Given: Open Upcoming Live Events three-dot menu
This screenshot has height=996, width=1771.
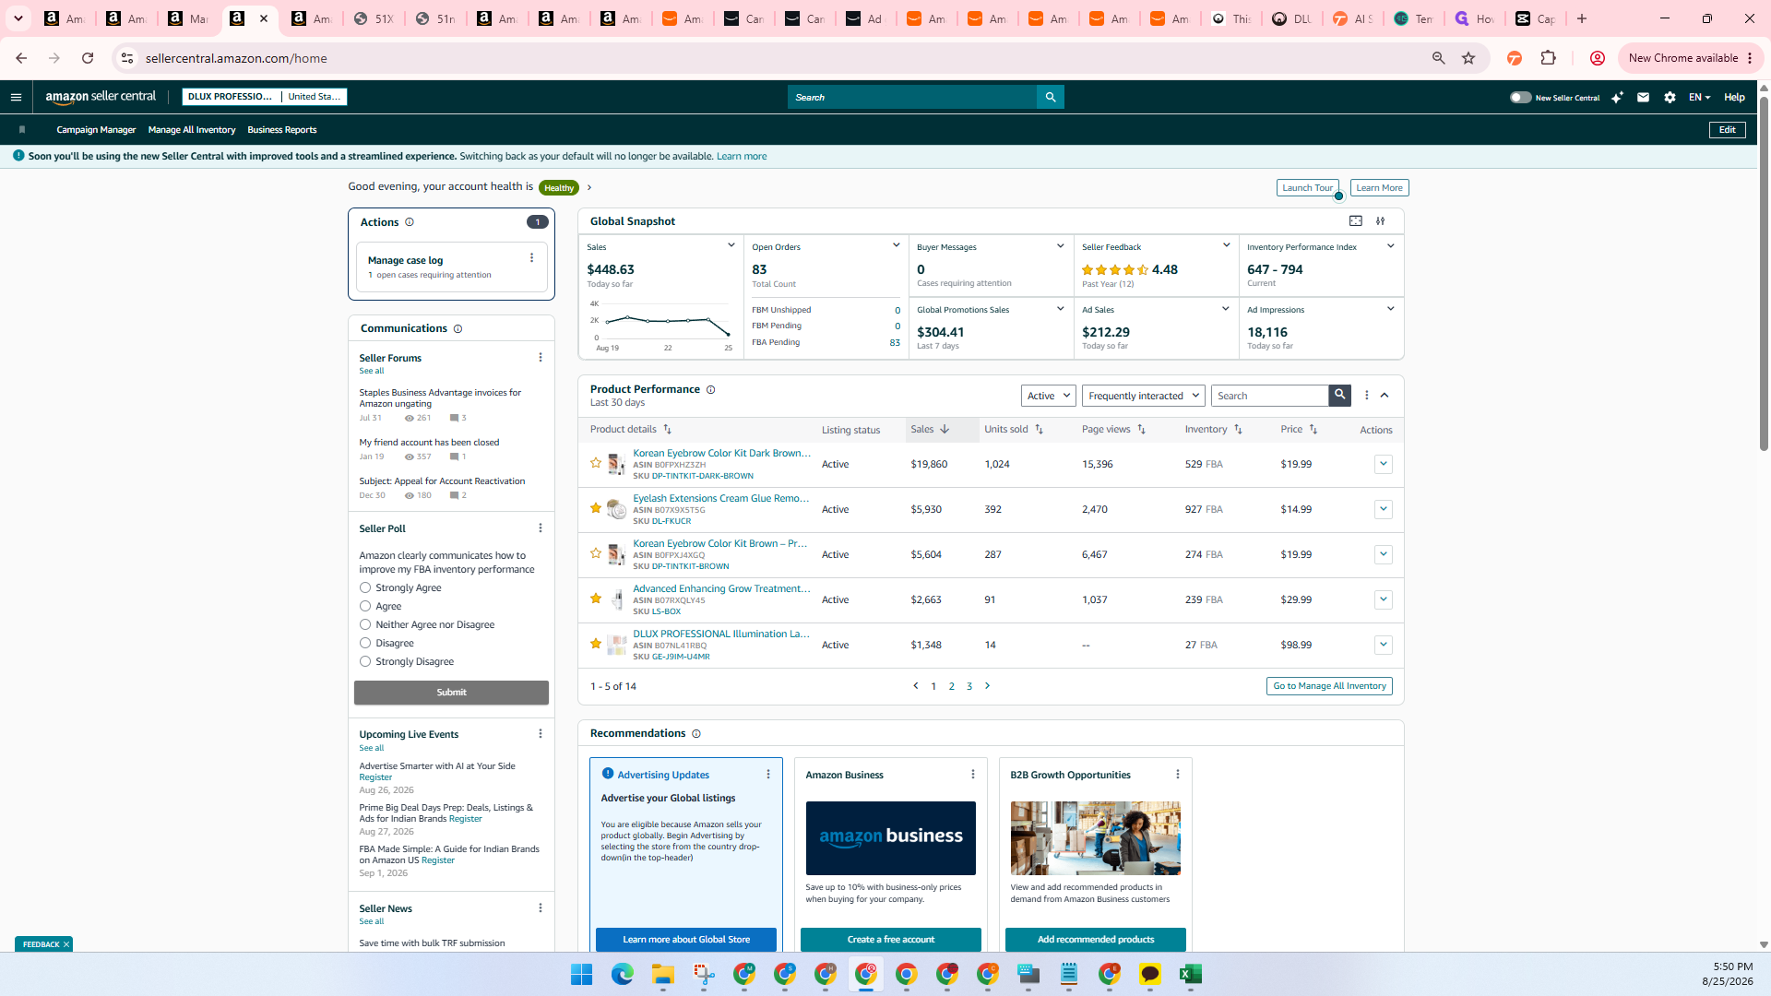Looking at the screenshot, I should coord(541,734).
